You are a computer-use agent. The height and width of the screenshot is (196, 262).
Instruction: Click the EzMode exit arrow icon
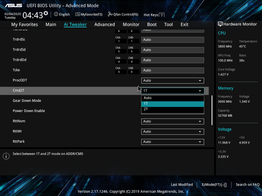[224, 185]
